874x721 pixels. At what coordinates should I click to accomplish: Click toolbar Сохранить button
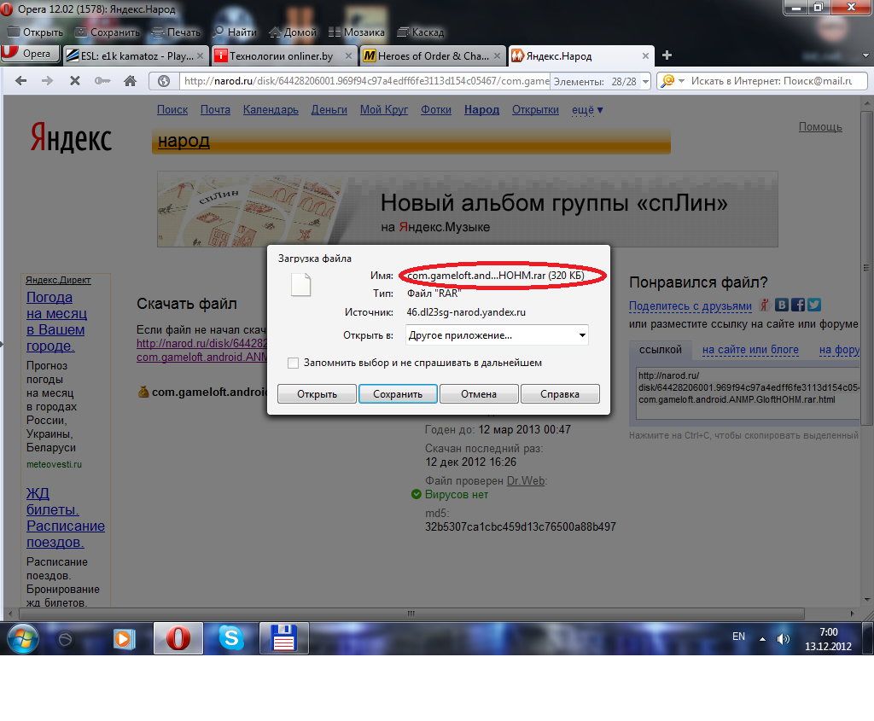click(107, 32)
